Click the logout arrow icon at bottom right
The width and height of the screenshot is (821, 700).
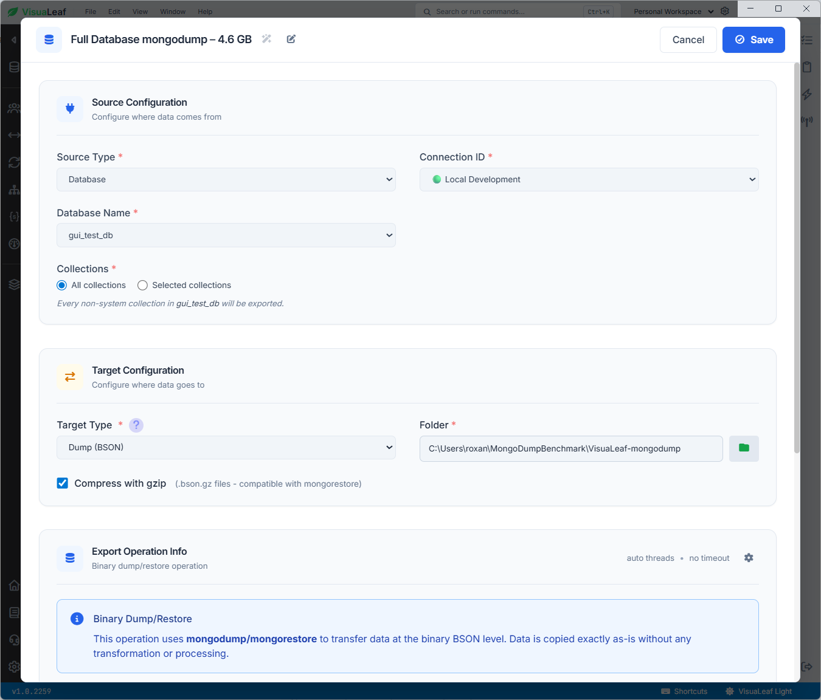[x=807, y=667]
